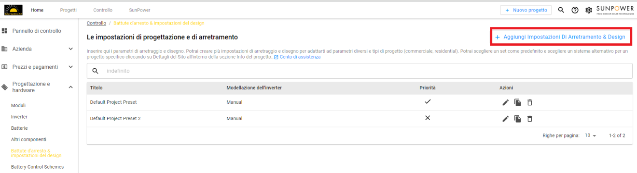Click the SunPower logo at top right
The height and width of the screenshot is (173, 637).
[x=615, y=10]
